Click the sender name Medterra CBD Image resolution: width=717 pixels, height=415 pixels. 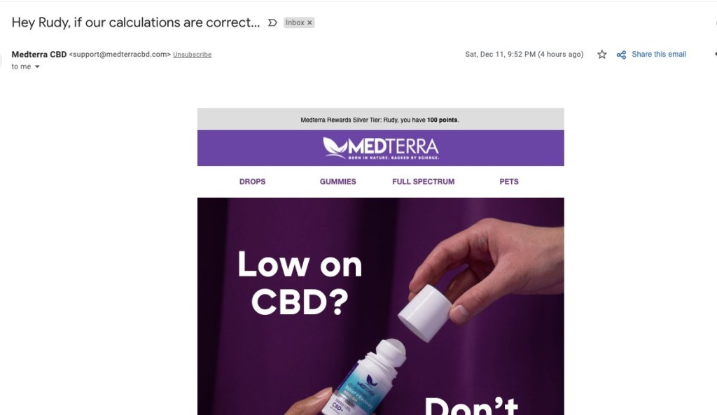pos(39,55)
